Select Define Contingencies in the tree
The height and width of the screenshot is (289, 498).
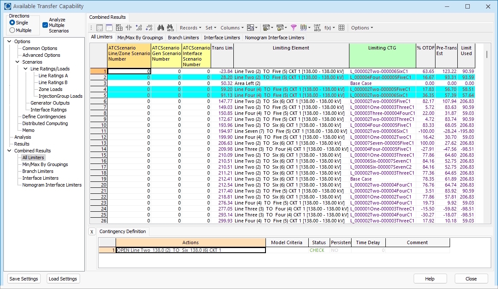(44, 117)
